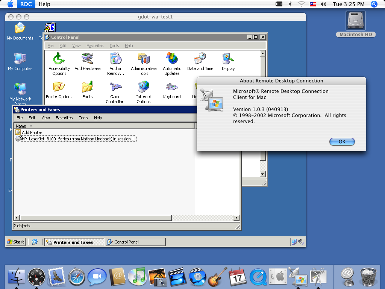The height and width of the screenshot is (289, 385).
Task: Click OK in the About Remote Desktop dialog
Action: (x=341, y=141)
